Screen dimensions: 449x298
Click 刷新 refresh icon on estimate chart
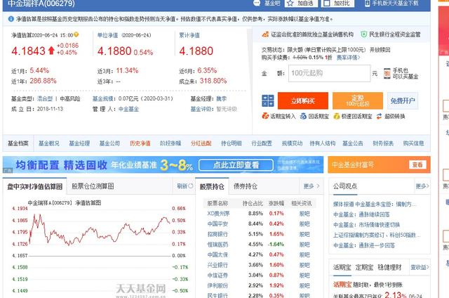[x=191, y=186]
